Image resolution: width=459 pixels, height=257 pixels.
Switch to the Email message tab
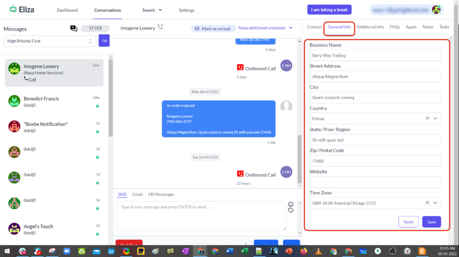point(137,194)
